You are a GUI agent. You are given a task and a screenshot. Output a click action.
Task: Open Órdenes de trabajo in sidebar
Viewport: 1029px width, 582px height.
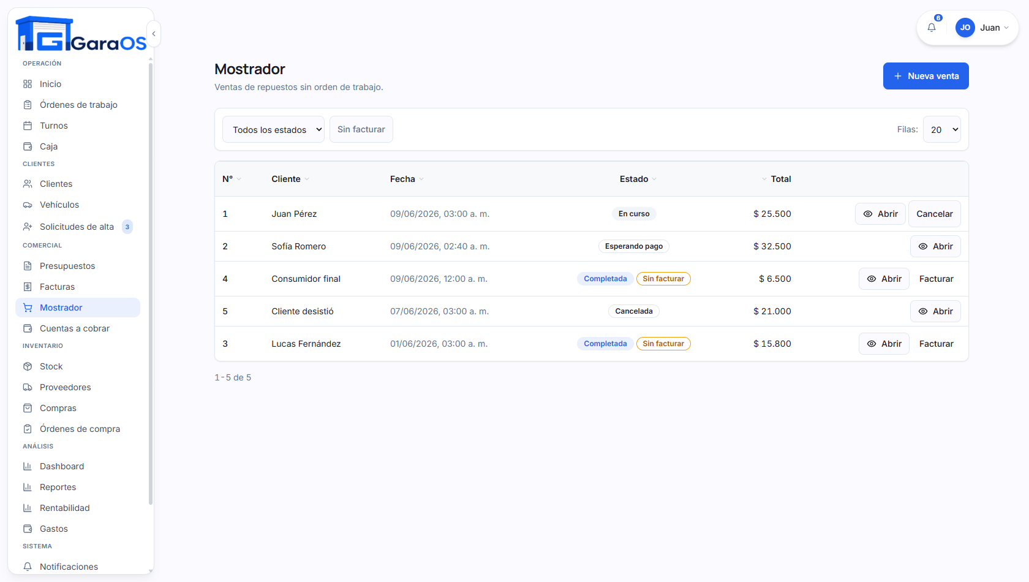(x=78, y=105)
